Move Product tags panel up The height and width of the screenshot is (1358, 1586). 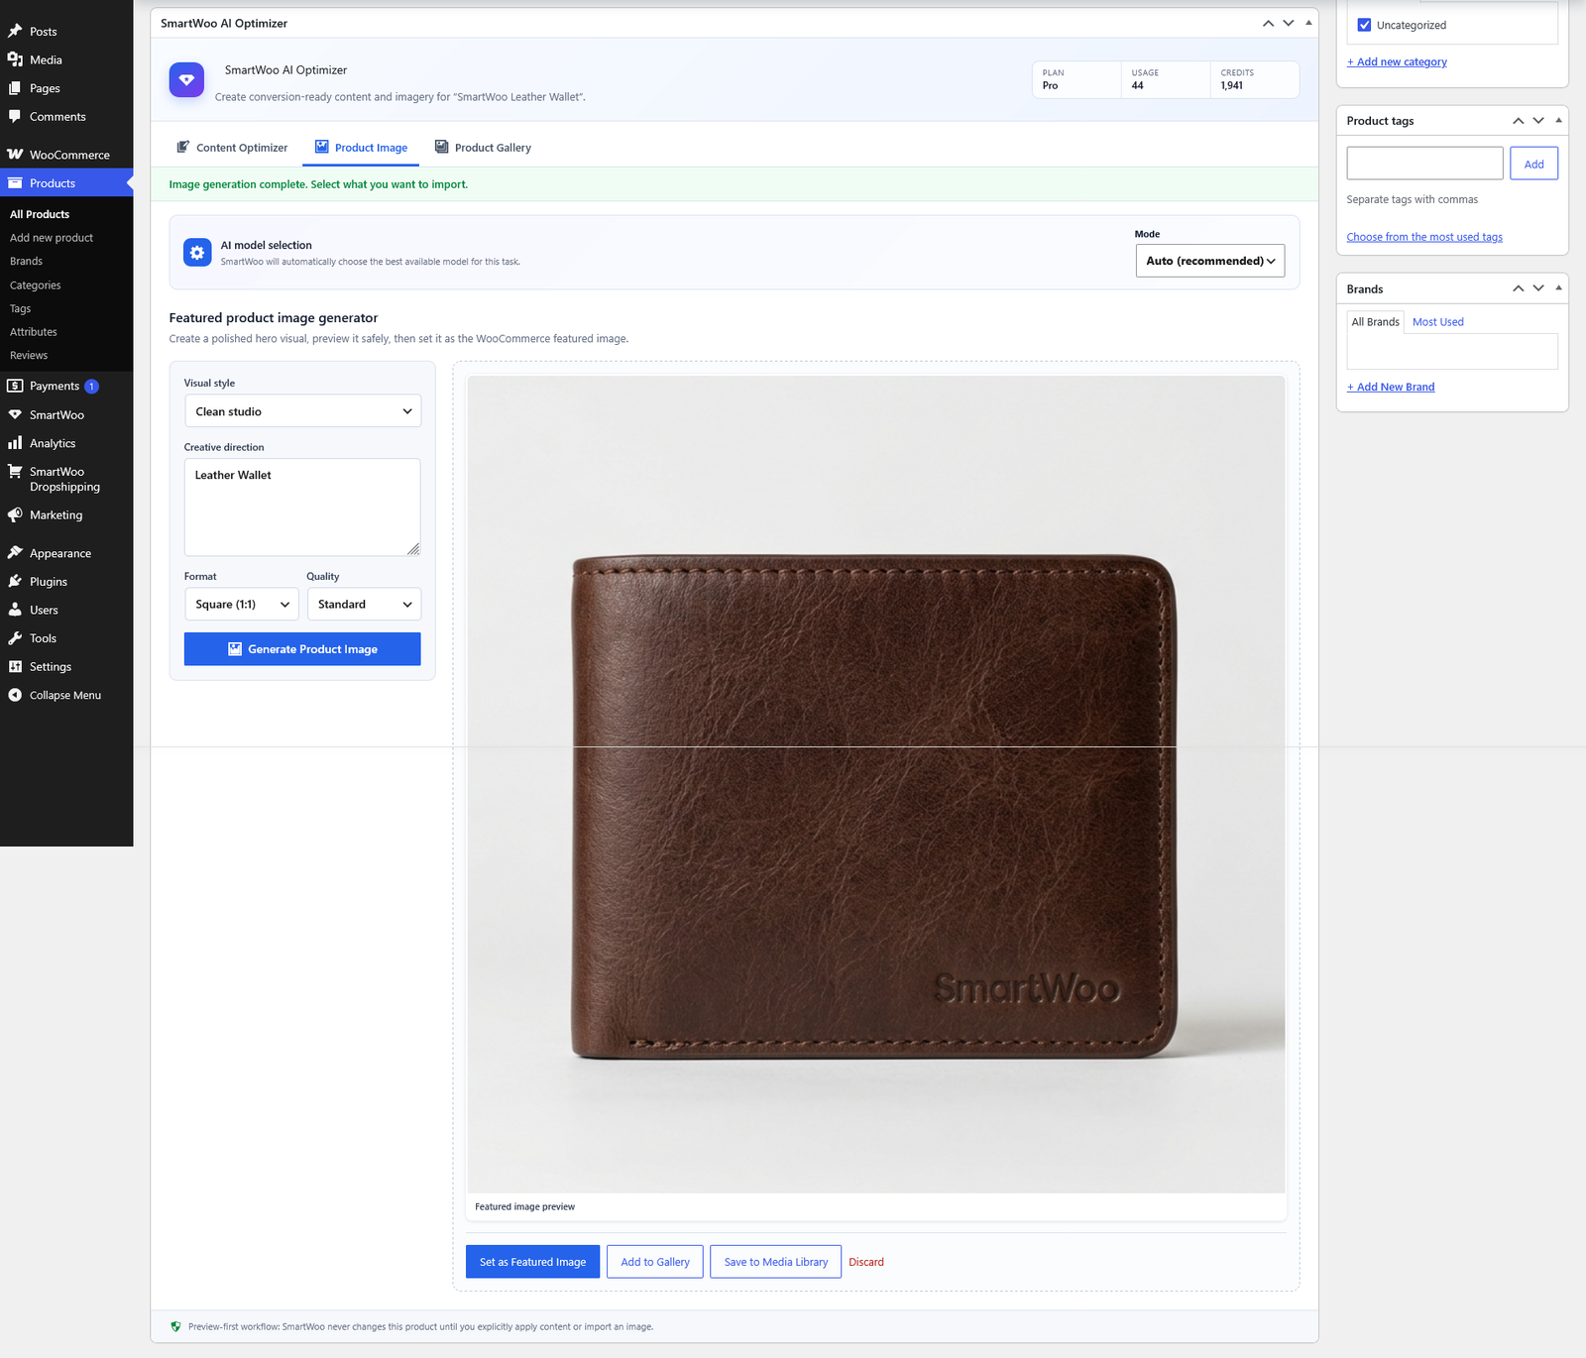pos(1518,121)
